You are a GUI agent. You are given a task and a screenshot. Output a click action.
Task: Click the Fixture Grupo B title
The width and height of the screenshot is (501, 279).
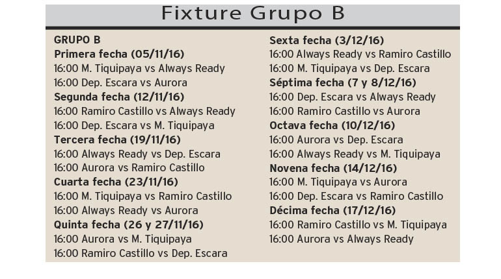pyautogui.click(x=253, y=14)
